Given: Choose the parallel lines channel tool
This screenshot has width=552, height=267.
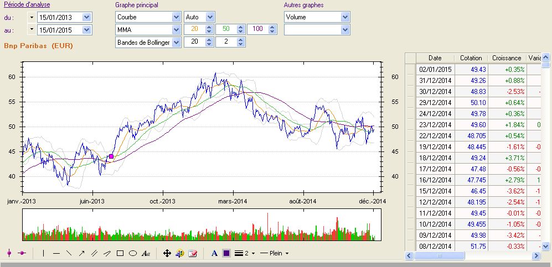Looking at the screenshot, I should tap(94, 253).
